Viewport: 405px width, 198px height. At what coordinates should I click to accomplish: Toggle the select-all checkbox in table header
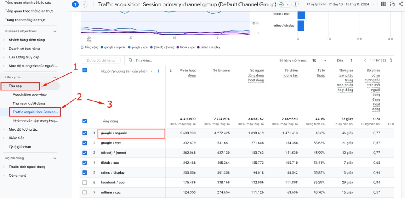pyautogui.click(x=84, y=70)
